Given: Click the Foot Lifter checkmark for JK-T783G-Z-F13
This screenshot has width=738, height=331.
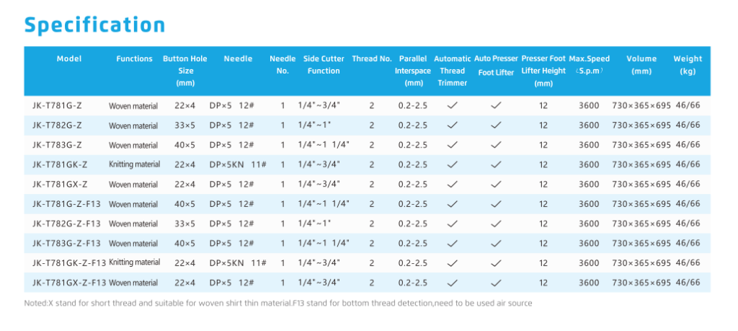Looking at the screenshot, I should (x=496, y=243).
